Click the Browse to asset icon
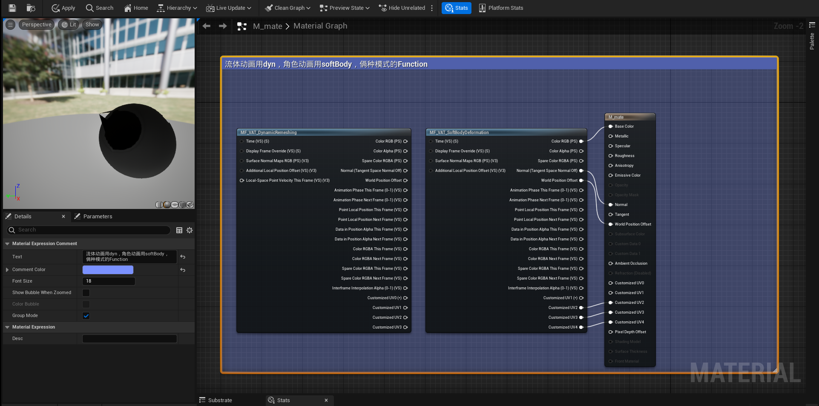 [31, 8]
